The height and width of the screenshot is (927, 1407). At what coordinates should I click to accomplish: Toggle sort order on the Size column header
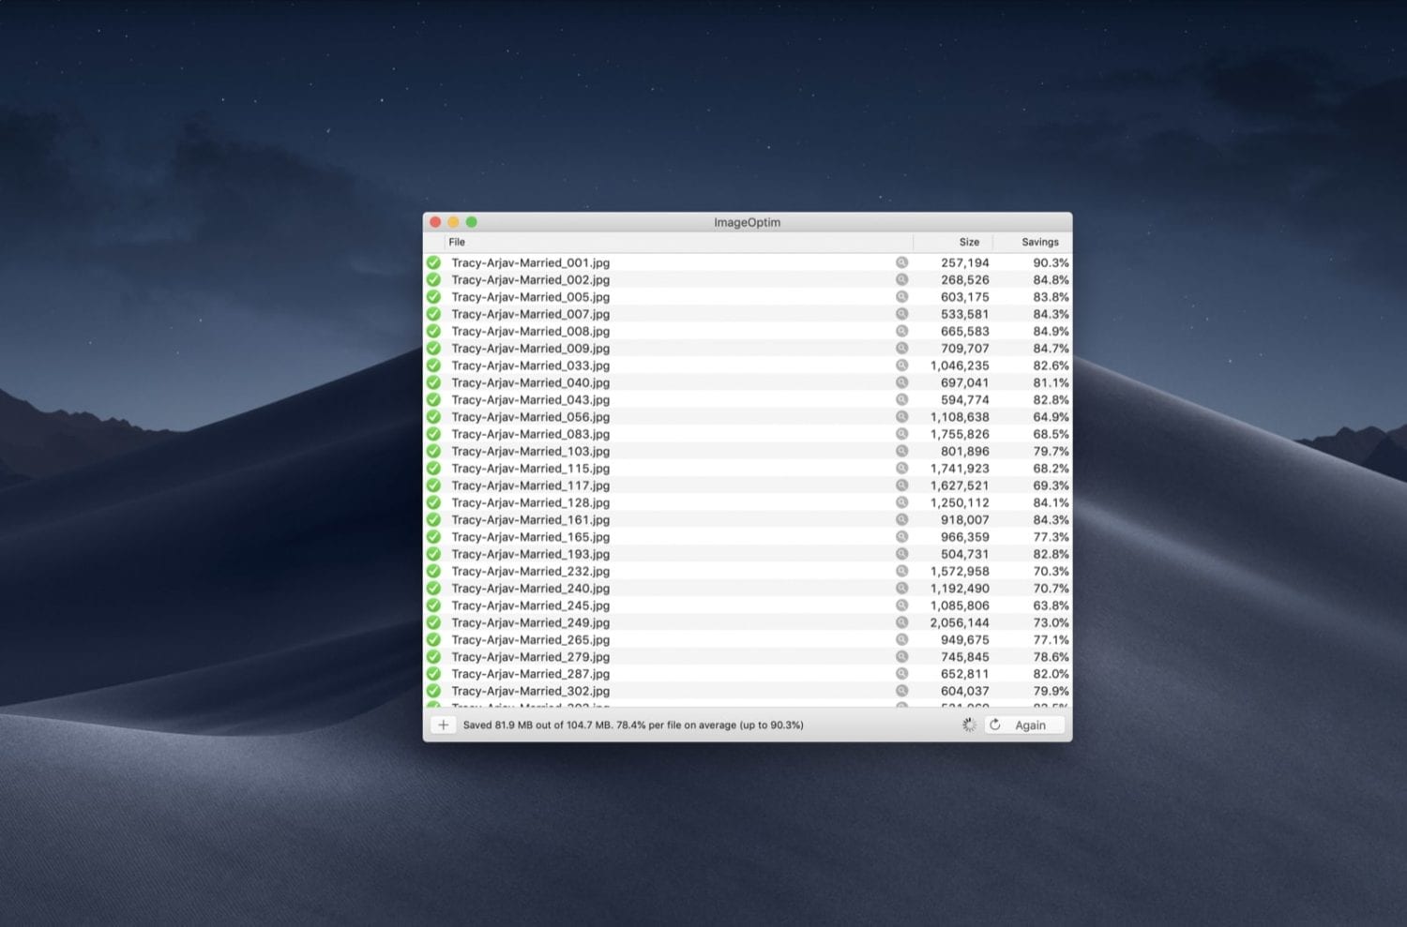coord(968,242)
